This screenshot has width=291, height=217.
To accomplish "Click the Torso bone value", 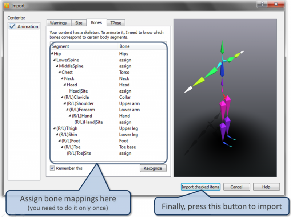I will pos(124,72).
